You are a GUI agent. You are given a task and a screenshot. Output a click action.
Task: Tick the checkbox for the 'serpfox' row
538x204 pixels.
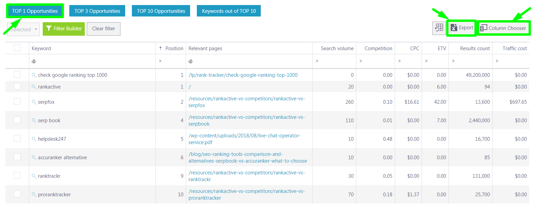point(17,101)
